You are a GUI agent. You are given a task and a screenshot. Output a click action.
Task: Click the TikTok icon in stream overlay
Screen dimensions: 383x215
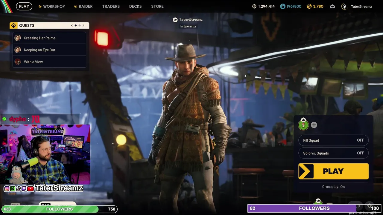click(18, 189)
